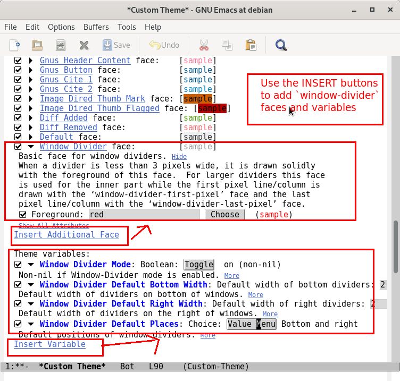Uncheck the Diff Removed face checkbox
This screenshot has width=400, height=381.
click(18, 127)
